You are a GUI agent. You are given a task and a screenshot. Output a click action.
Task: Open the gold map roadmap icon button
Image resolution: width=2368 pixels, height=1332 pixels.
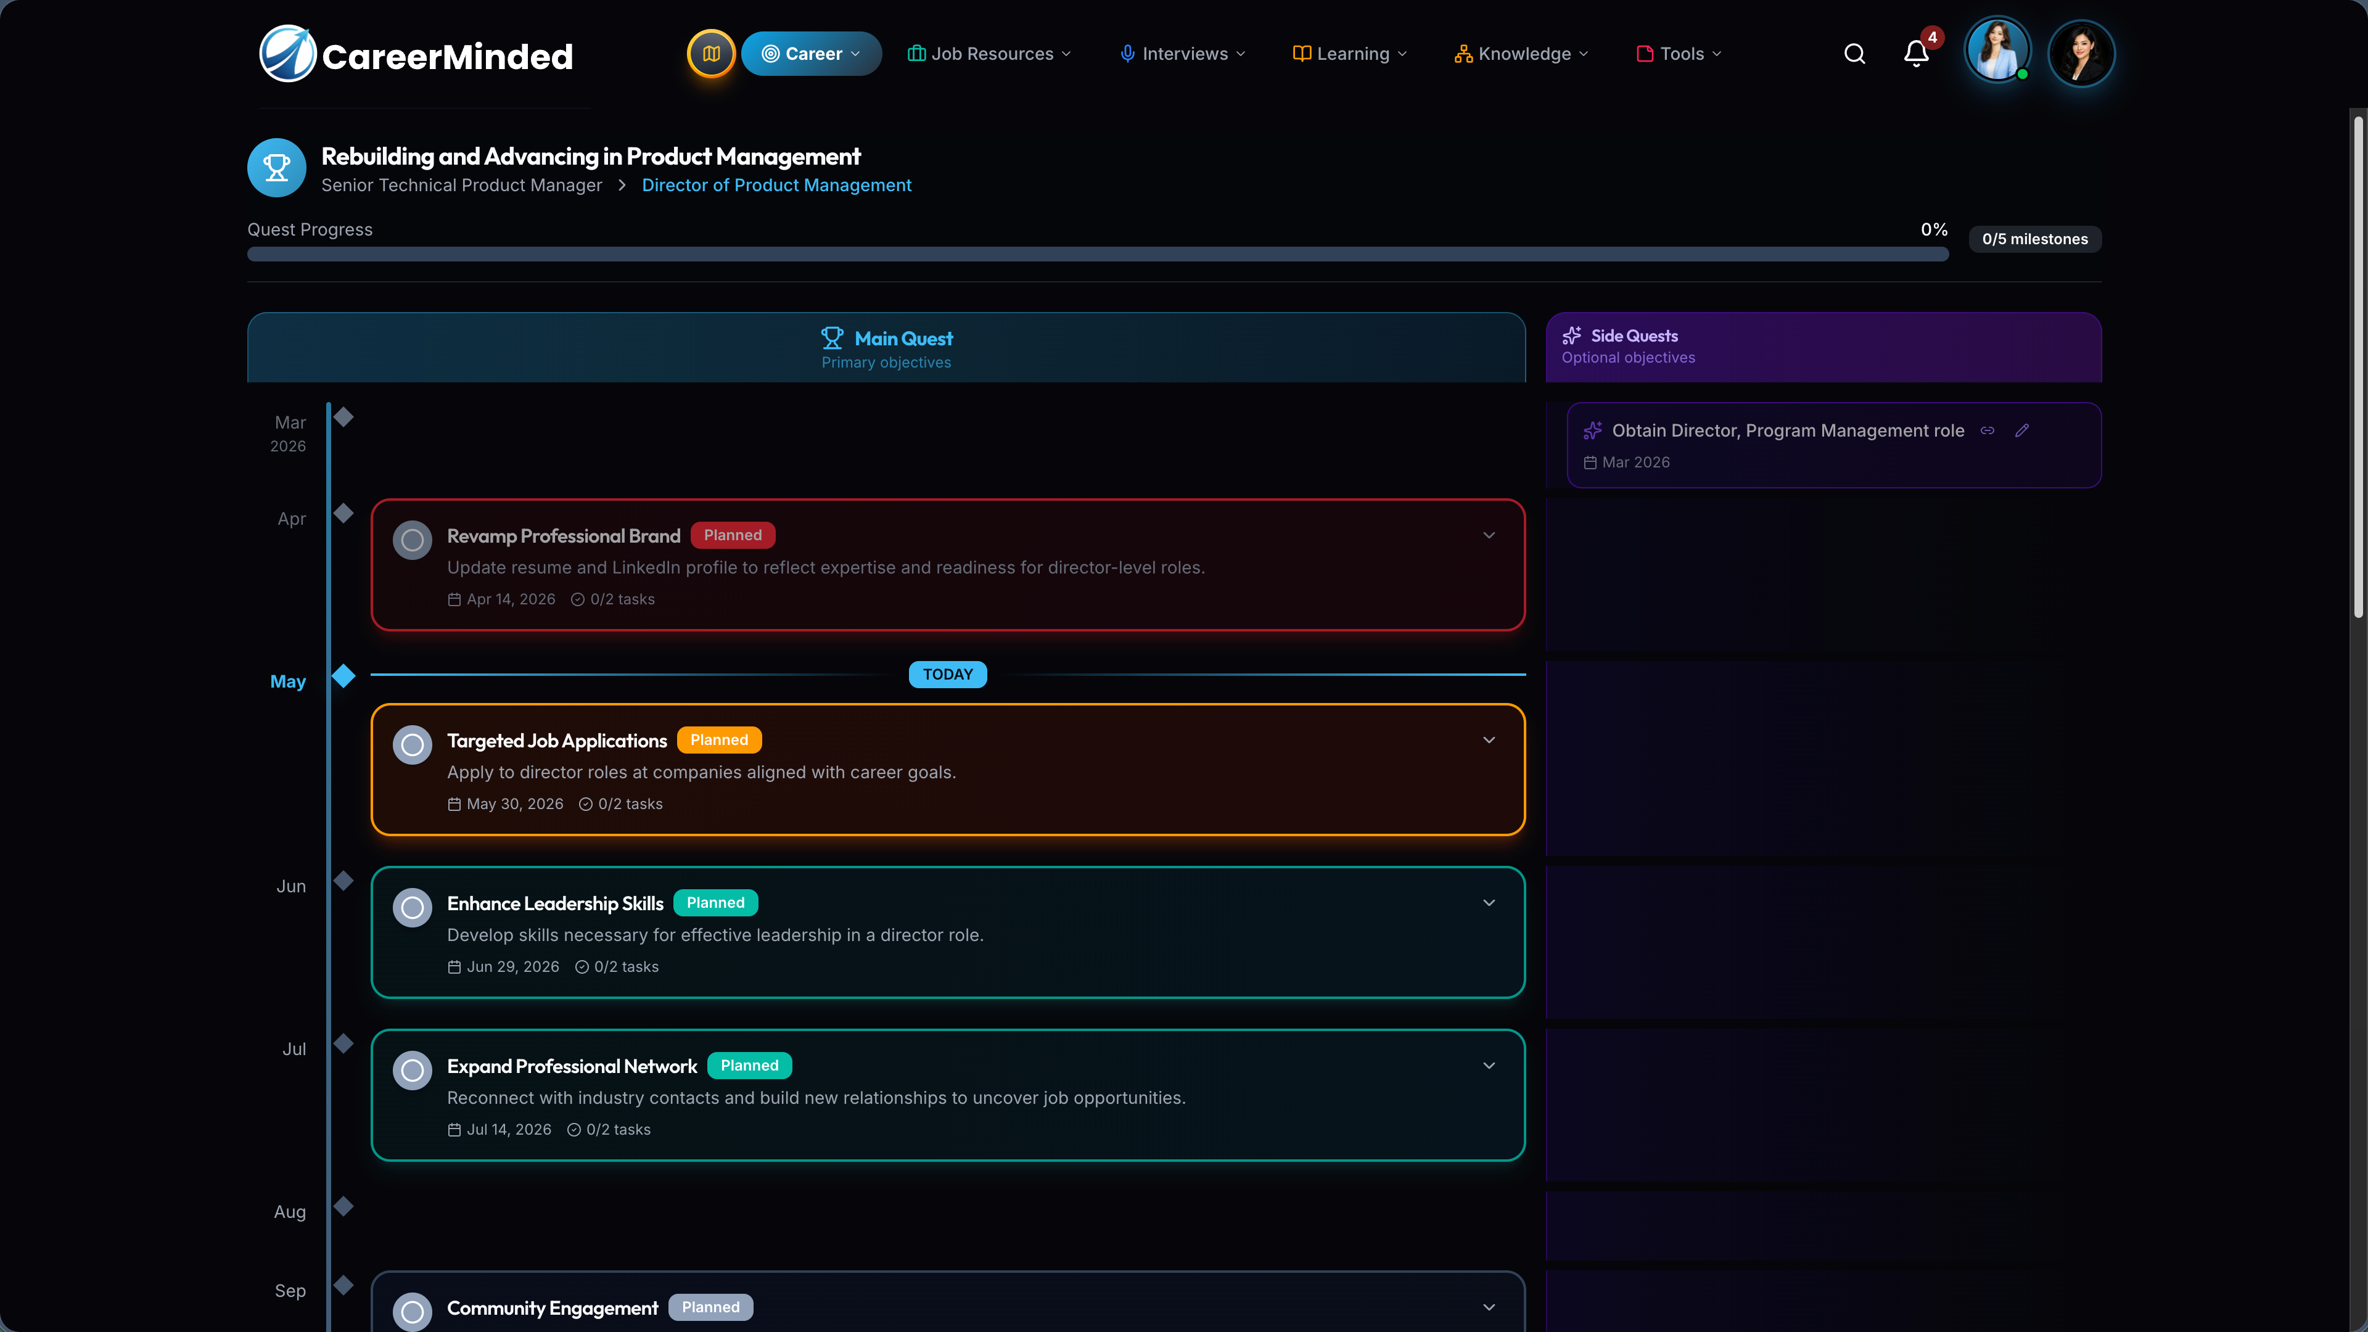(710, 53)
